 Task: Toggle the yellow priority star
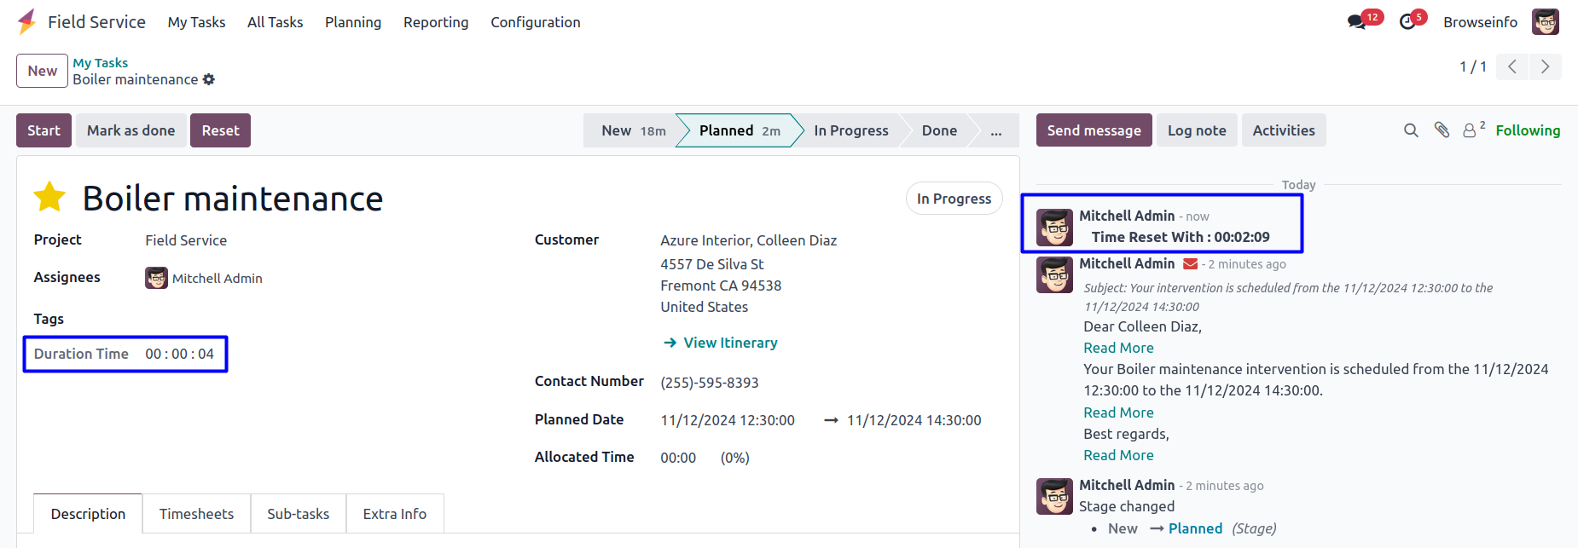point(49,197)
